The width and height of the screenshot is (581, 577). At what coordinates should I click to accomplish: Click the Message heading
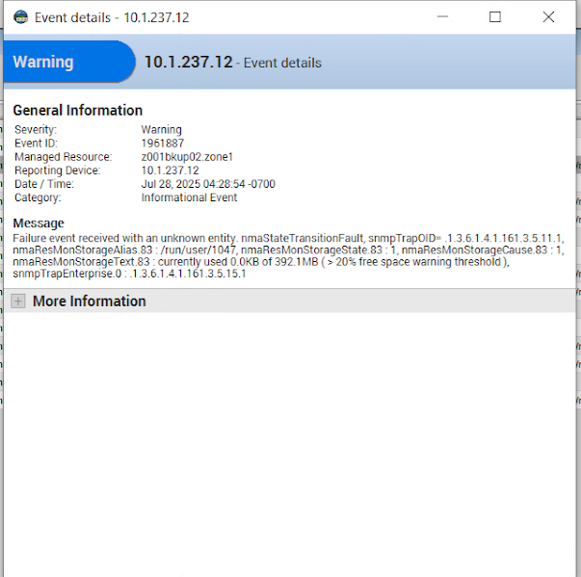point(39,223)
